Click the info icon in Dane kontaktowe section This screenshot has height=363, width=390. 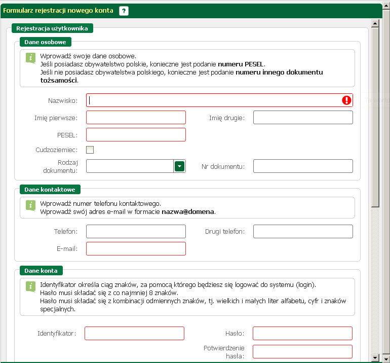point(30,206)
